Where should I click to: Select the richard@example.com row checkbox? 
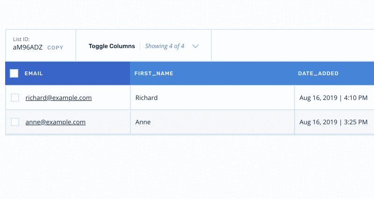click(x=15, y=98)
